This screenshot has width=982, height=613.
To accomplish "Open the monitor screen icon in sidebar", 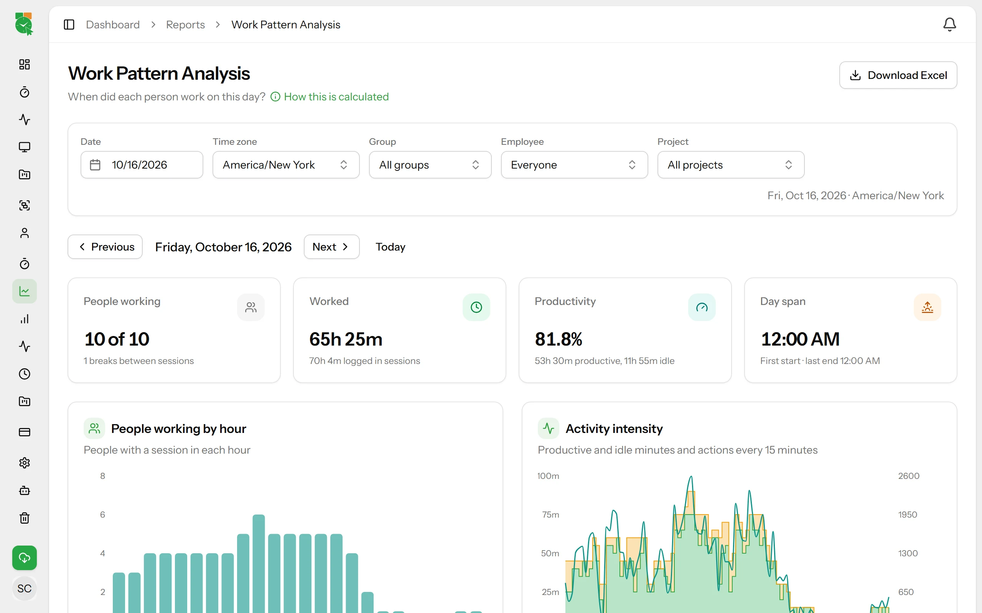I will (x=24, y=147).
